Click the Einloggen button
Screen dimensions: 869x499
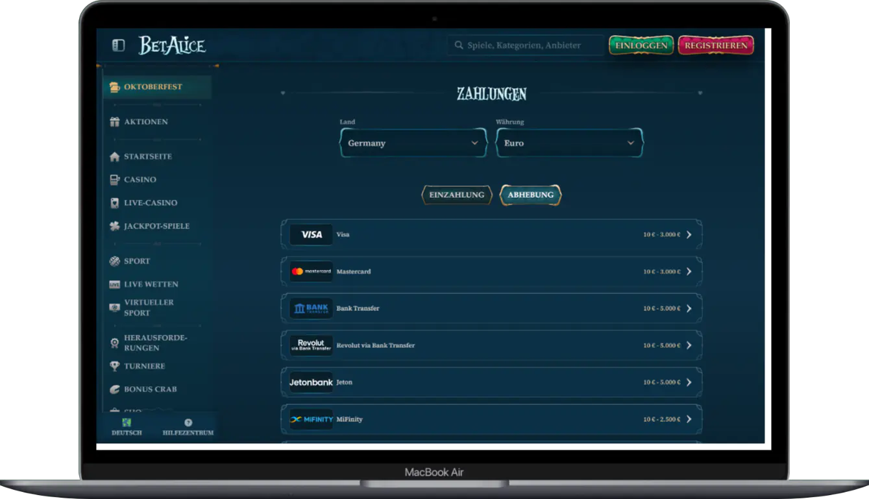[x=641, y=45]
